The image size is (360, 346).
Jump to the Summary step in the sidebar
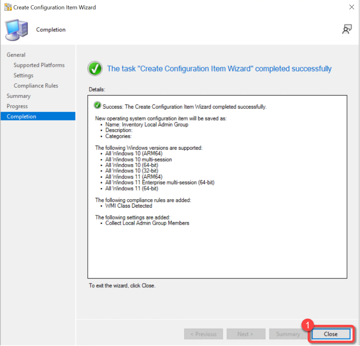(19, 96)
